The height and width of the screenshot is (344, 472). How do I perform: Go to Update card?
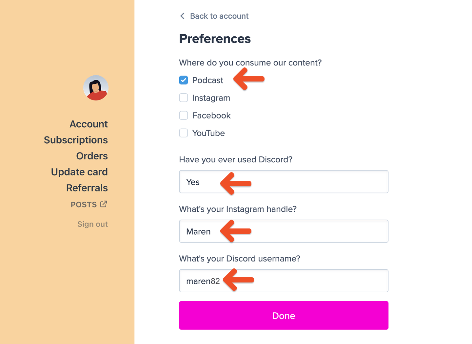click(x=79, y=172)
